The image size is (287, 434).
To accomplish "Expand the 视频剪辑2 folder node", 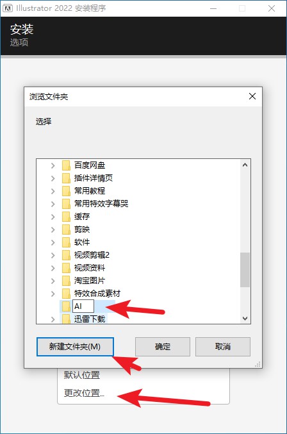I will coord(53,255).
